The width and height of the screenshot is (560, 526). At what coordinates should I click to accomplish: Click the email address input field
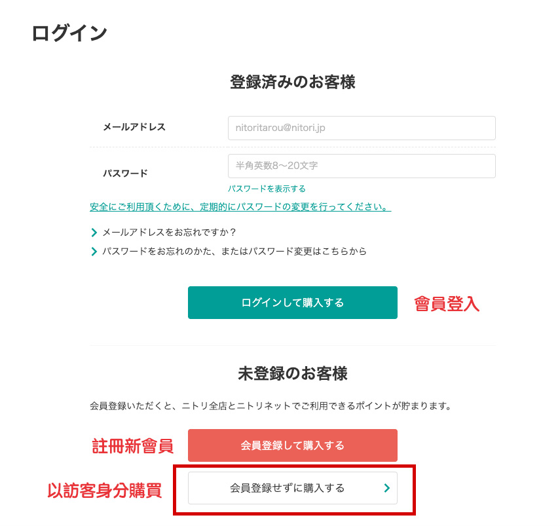(361, 128)
